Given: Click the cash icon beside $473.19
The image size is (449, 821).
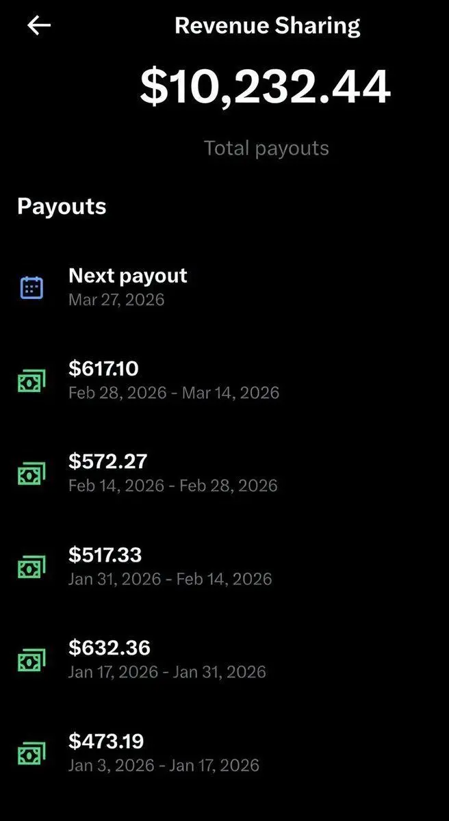Looking at the screenshot, I should point(31,753).
